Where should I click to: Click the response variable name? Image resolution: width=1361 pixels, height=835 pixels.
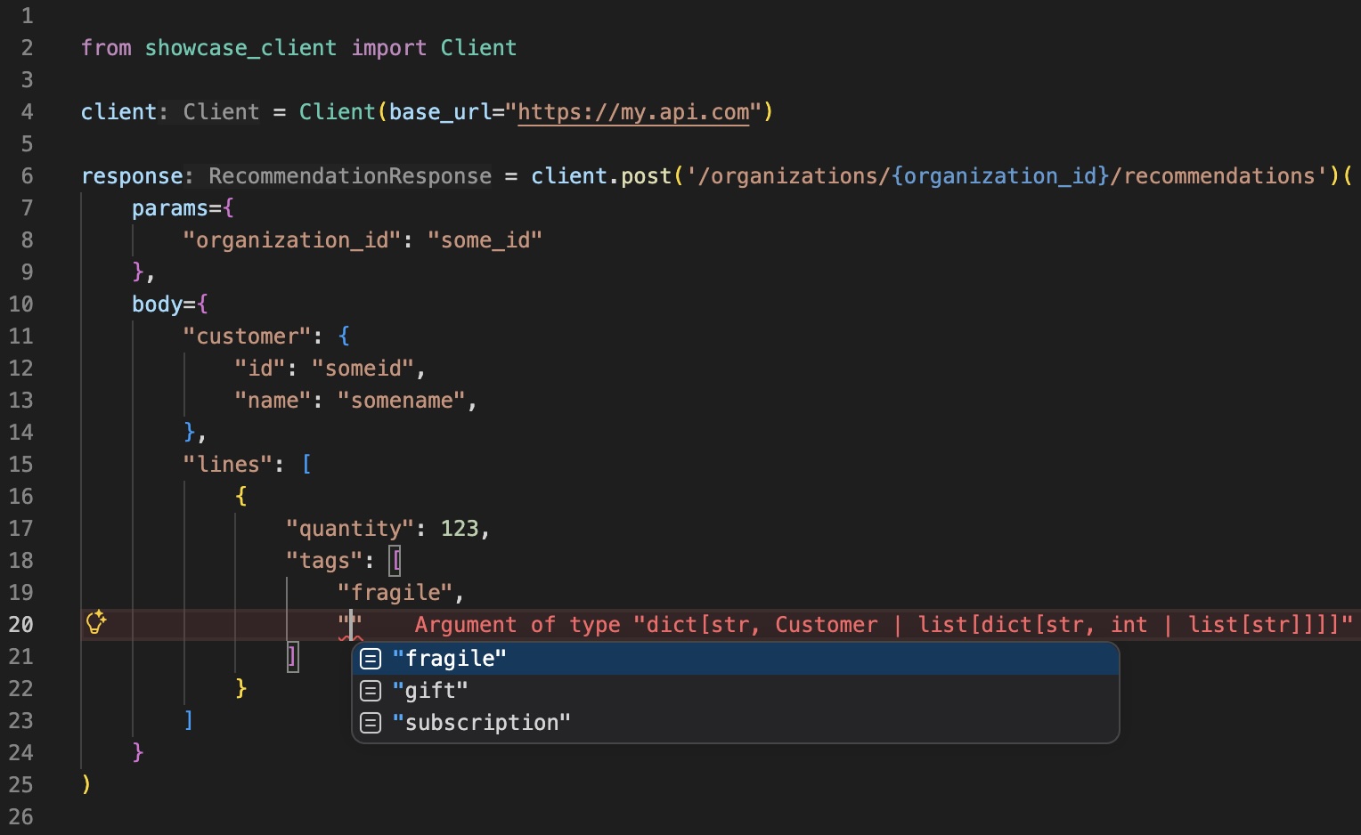click(x=132, y=176)
